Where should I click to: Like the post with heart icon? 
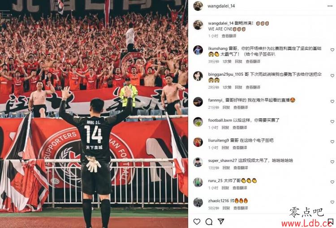(x=197, y=221)
